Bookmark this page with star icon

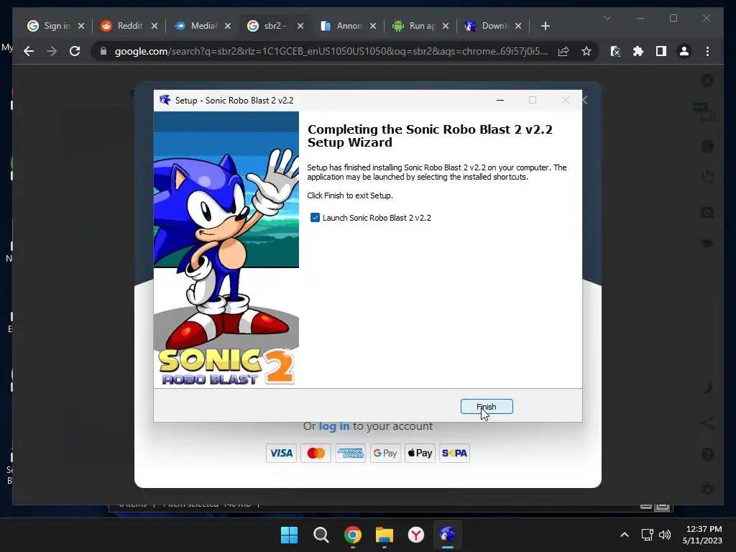click(586, 51)
